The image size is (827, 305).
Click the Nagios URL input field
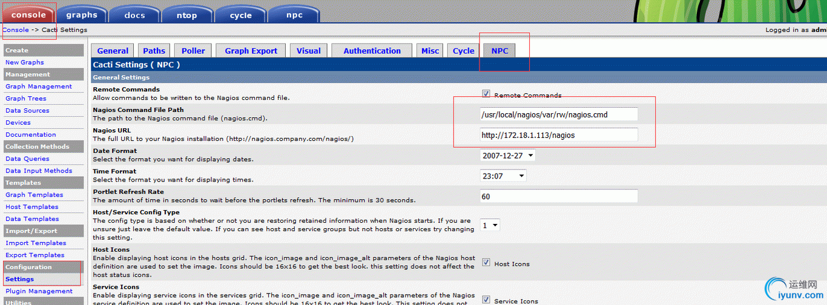(559, 135)
